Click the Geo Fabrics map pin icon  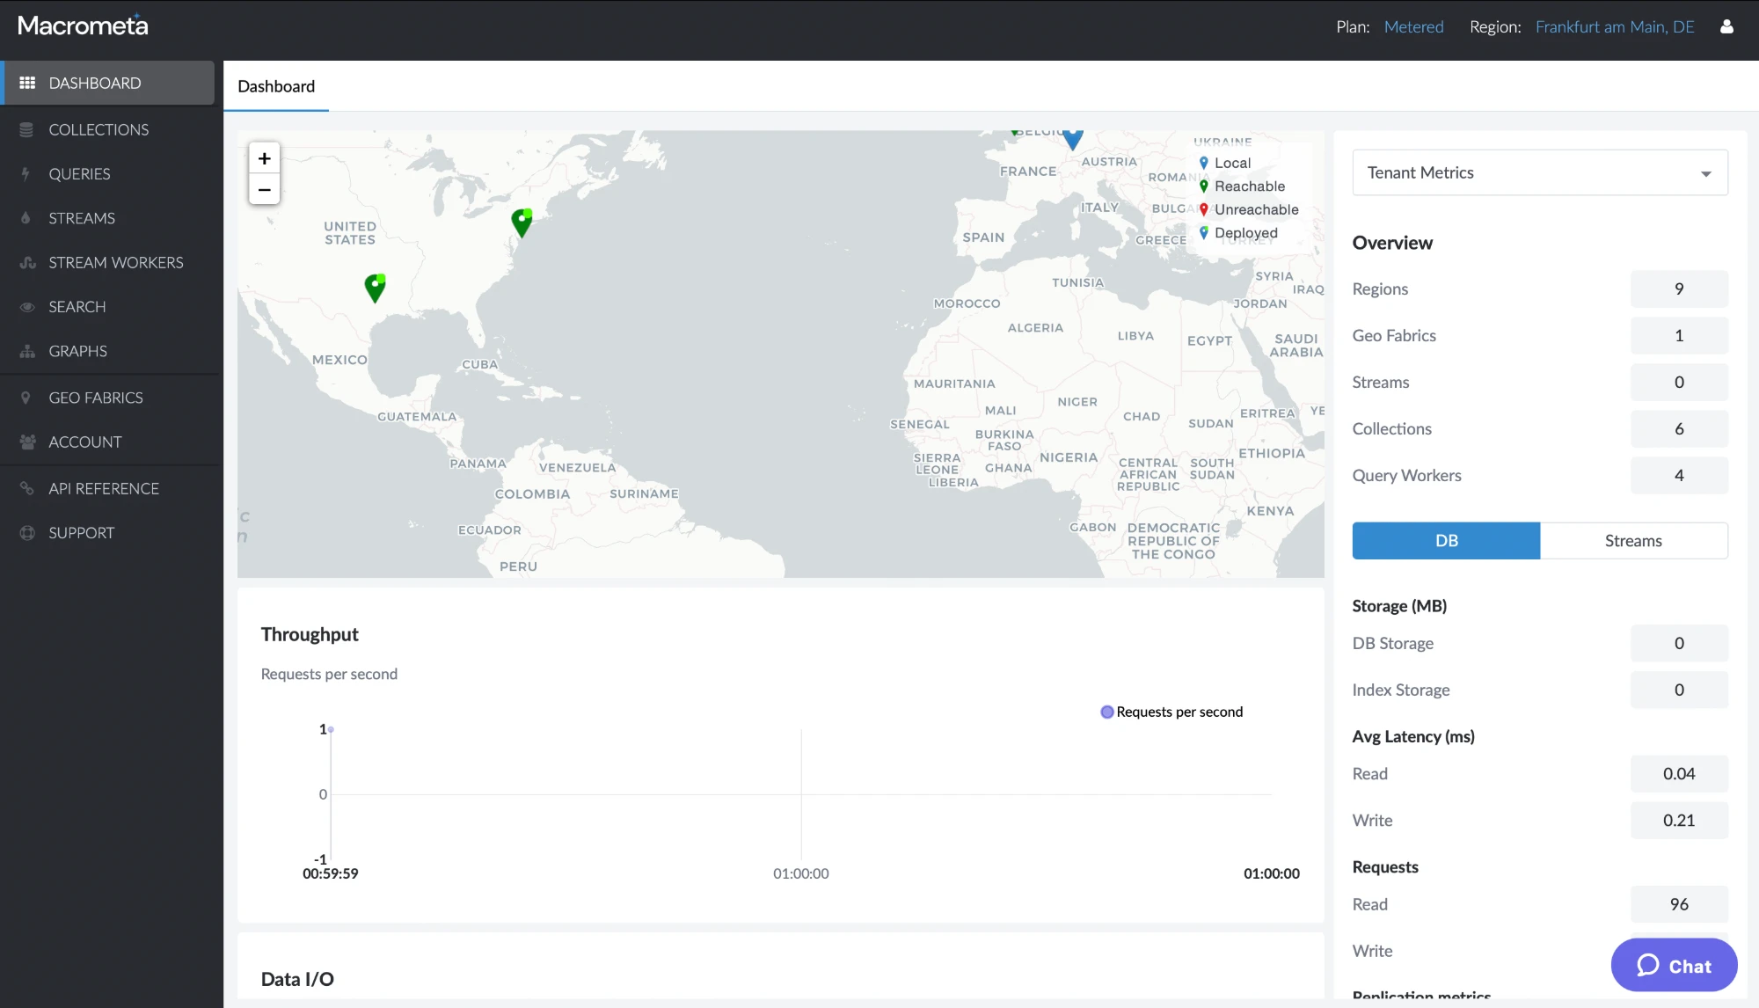click(26, 398)
